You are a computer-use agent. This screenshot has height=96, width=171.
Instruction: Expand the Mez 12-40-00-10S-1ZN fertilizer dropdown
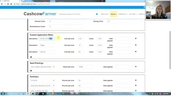[42, 91]
